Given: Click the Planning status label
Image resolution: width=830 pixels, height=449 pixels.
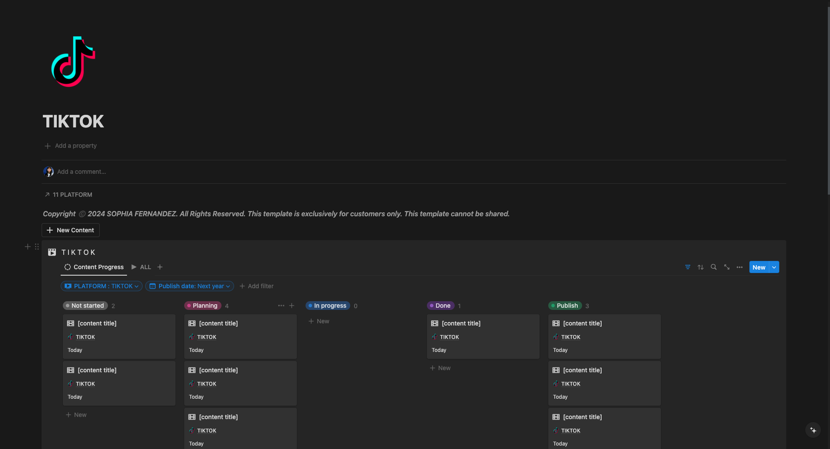Looking at the screenshot, I should point(203,306).
